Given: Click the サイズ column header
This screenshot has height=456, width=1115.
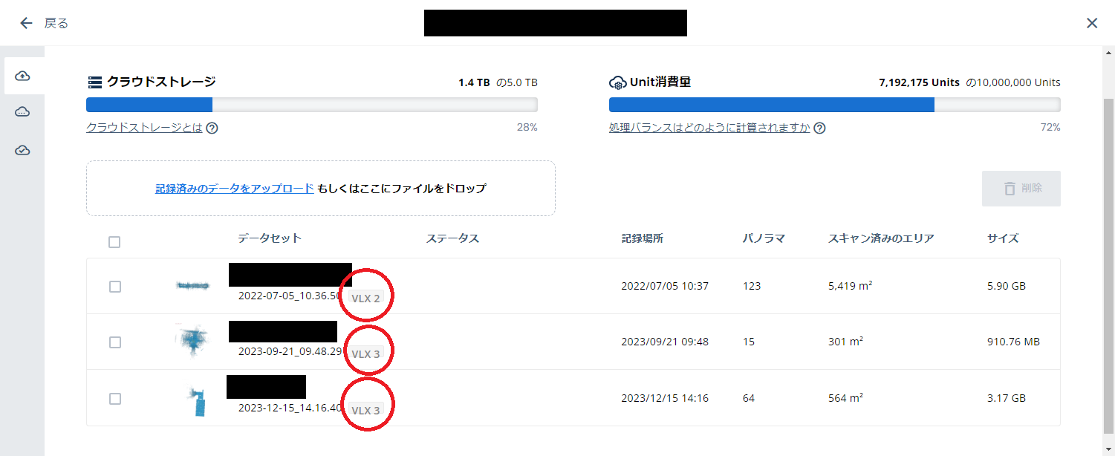Looking at the screenshot, I should point(1003,238).
